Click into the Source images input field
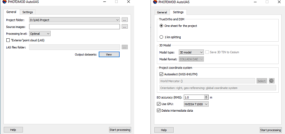Image resolution: width=285 pixels, height=134 pixels. tap(75, 27)
